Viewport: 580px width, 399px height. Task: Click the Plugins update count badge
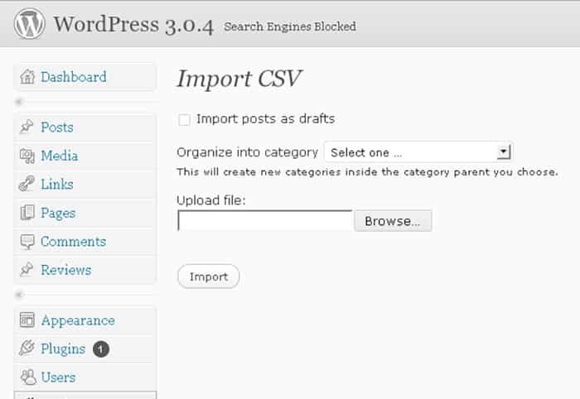(101, 349)
